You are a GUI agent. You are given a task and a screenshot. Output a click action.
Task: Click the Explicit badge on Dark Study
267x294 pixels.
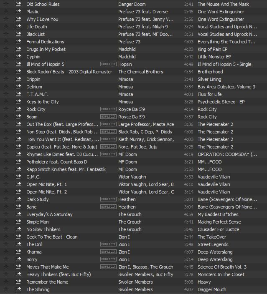click(108, 199)
